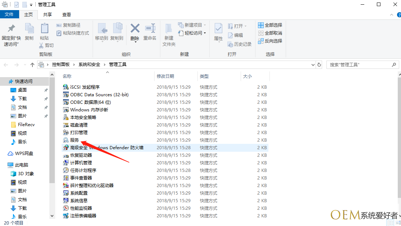
Task: Expand the ribbon collapse chevron
Action: tap(392, 15)
